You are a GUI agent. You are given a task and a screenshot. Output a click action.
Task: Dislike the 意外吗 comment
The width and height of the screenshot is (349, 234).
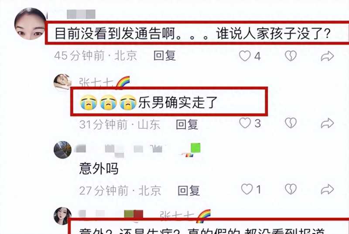point(291,189)
